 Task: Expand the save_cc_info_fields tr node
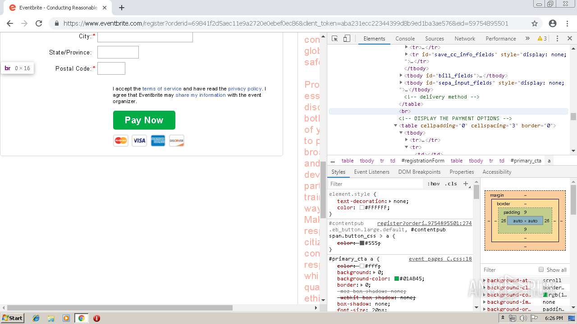[406, 54]
